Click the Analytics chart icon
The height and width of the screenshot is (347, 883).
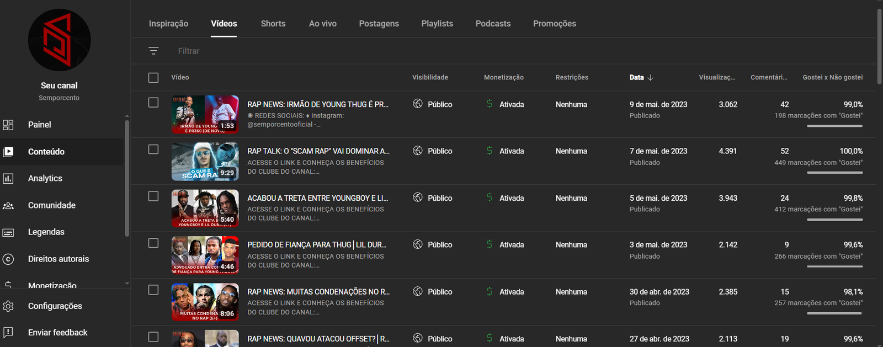8,178
